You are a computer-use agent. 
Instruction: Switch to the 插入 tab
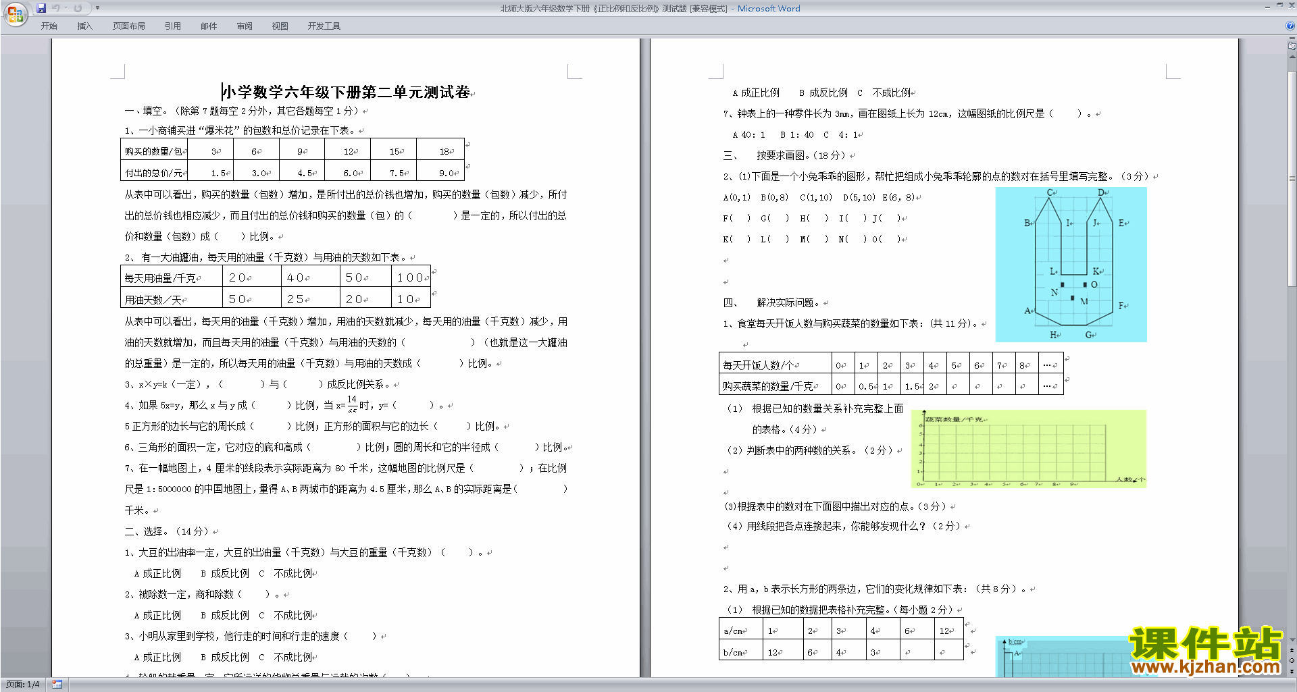pos(84,26)
